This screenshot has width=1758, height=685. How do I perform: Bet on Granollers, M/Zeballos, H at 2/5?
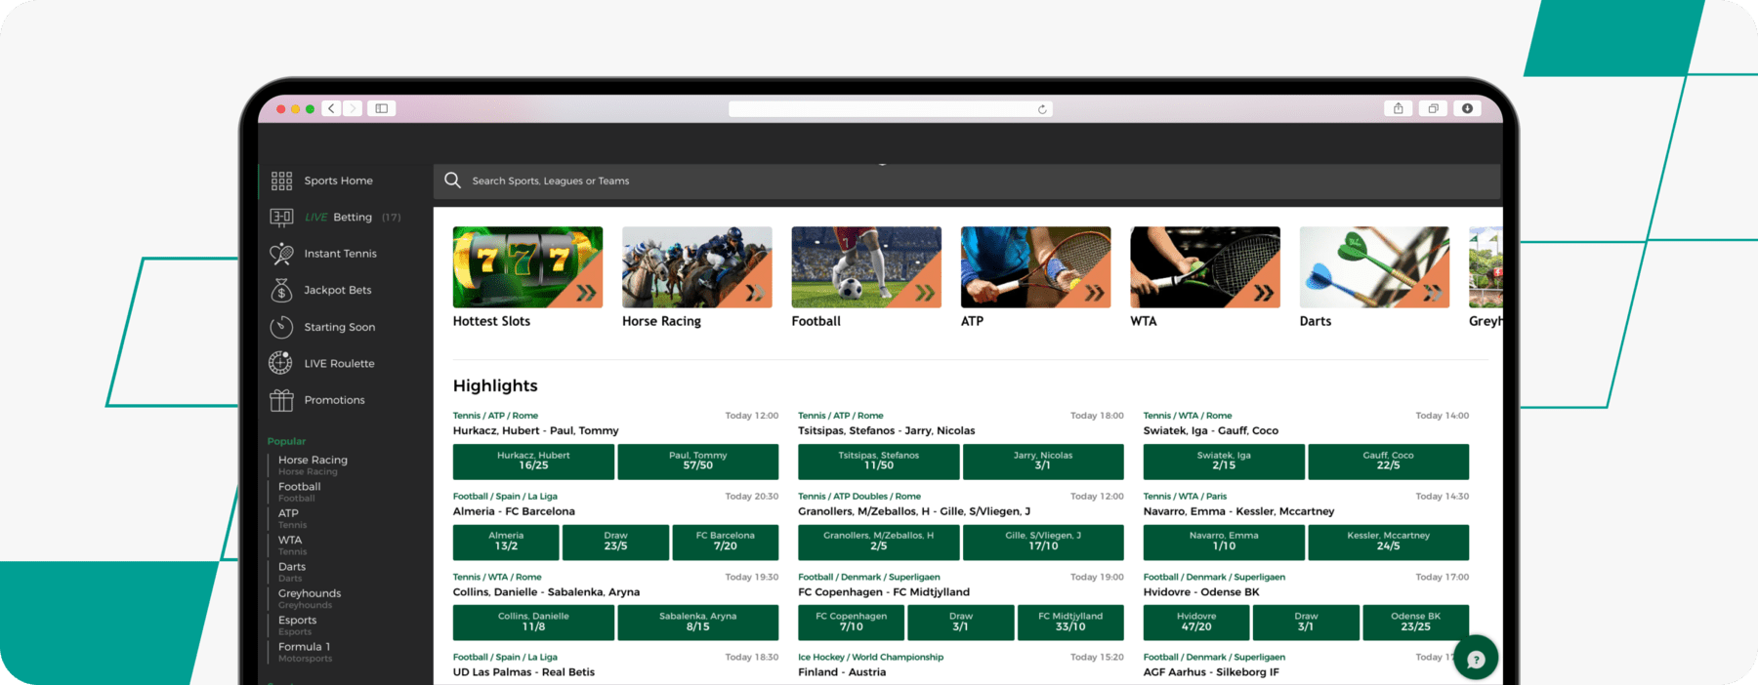pyautogui.click(x=879, y=542)
